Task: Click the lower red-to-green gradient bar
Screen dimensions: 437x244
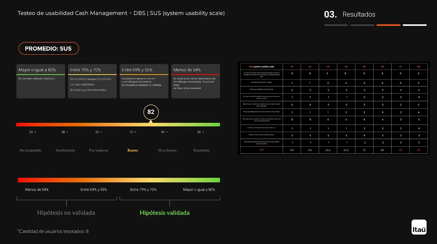Action: point(119,180)
